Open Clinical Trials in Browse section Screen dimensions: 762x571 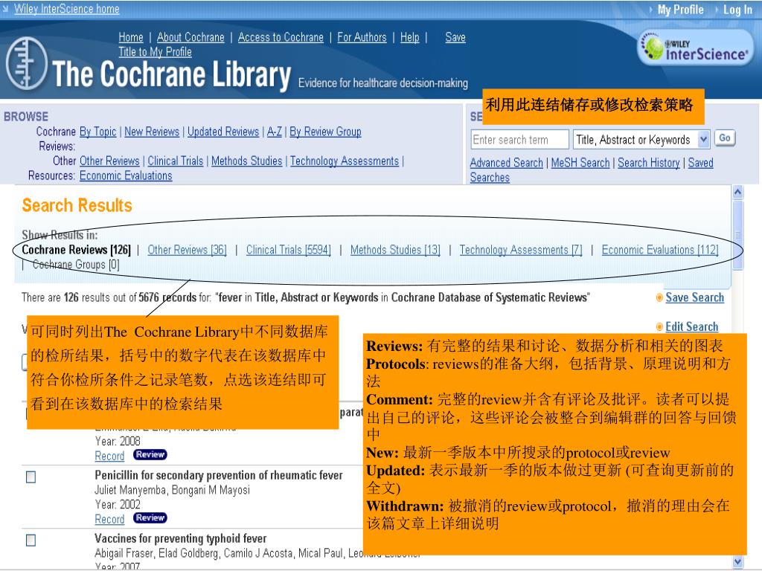(176, 161)
